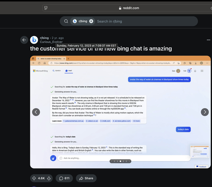The height and width of the screenshot is (187, 212).
Task: Remove the r/bing search filter chip
Action: (x=91, y=21)
